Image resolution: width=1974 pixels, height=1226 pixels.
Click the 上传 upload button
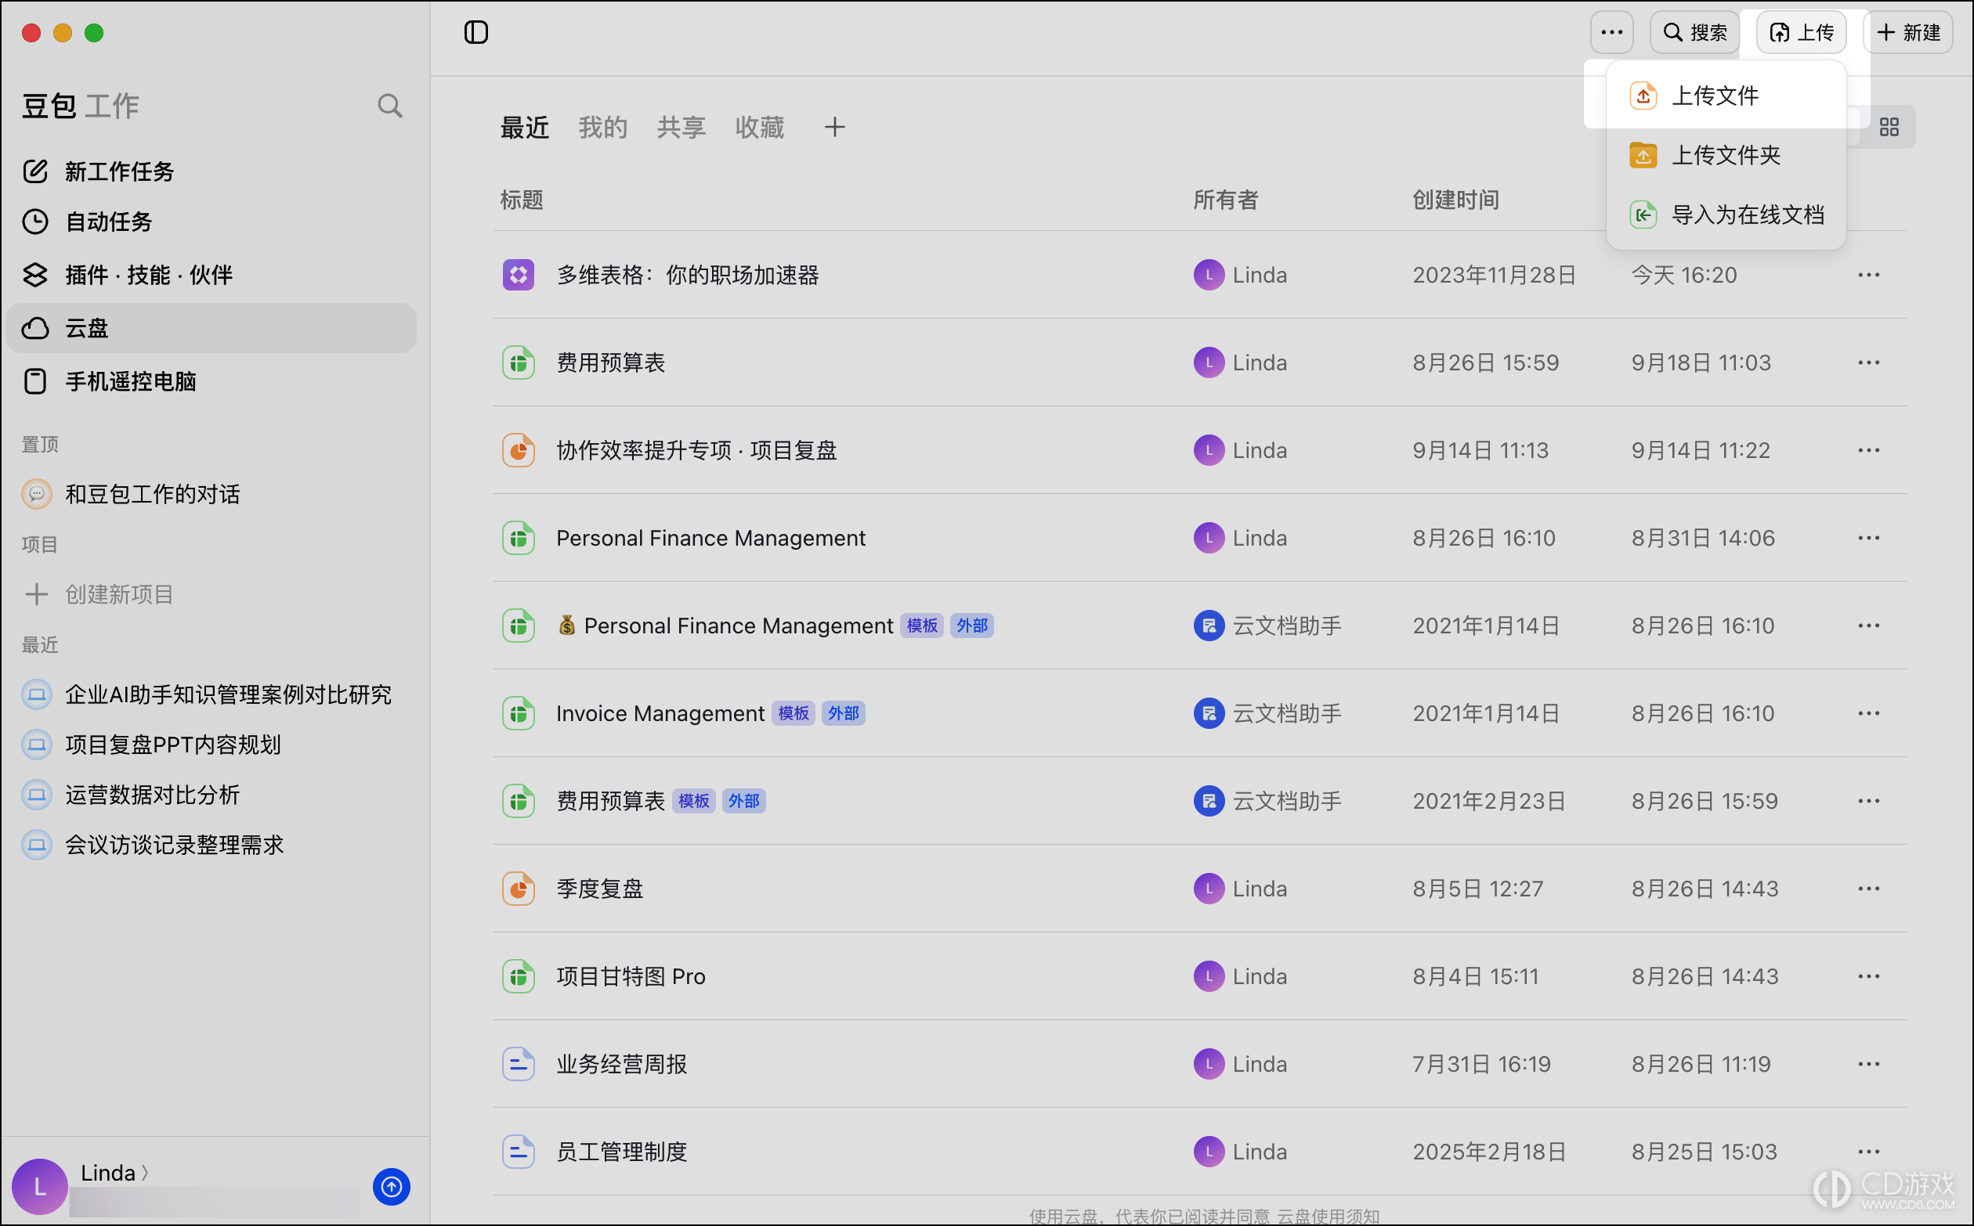(1801, 32)
